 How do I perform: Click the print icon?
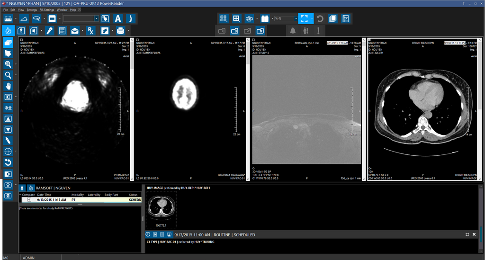click(120, 31)
